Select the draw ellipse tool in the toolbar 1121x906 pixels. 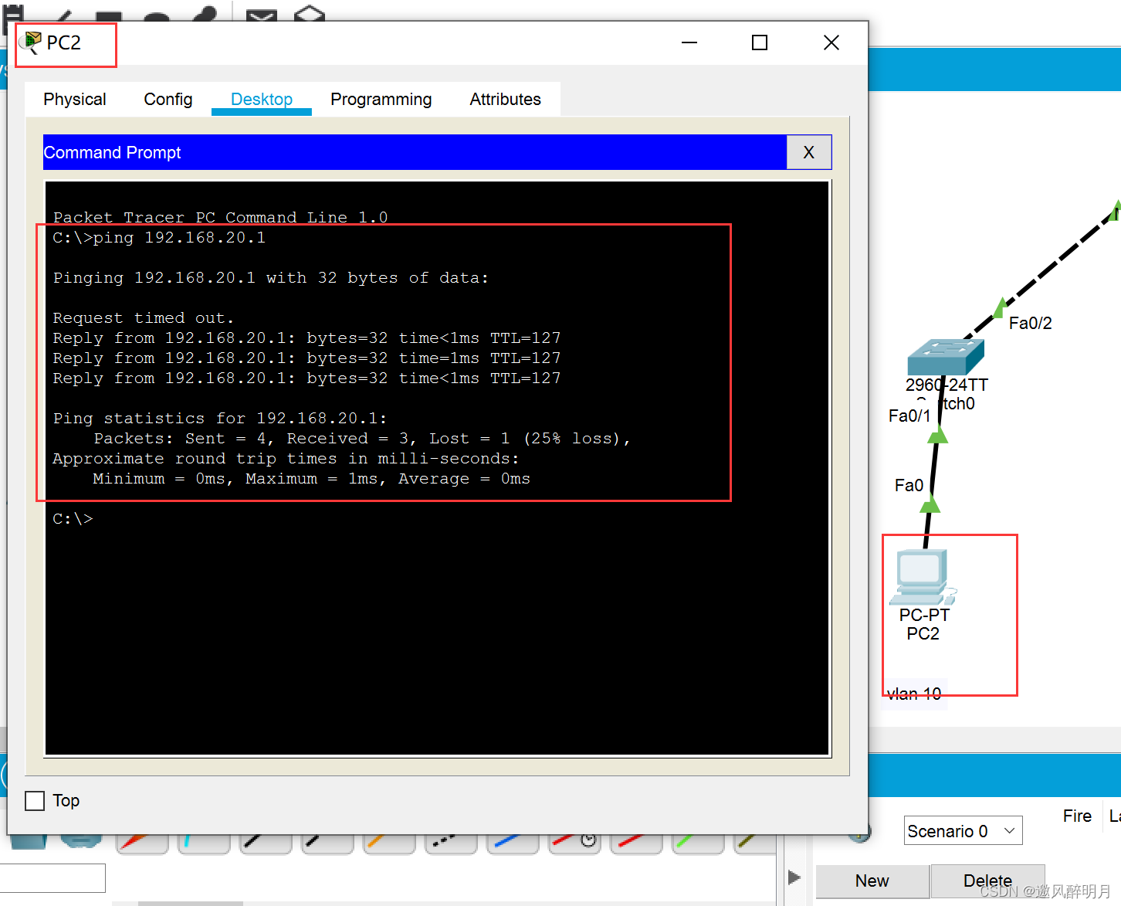(157, 16)
